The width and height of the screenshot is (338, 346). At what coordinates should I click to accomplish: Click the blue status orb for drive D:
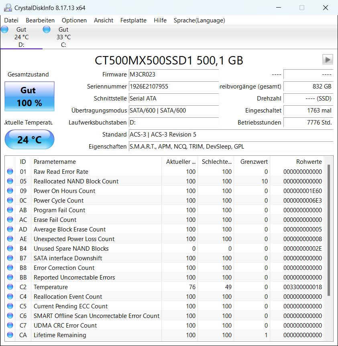pyautogui.click(x=5, y=29)
